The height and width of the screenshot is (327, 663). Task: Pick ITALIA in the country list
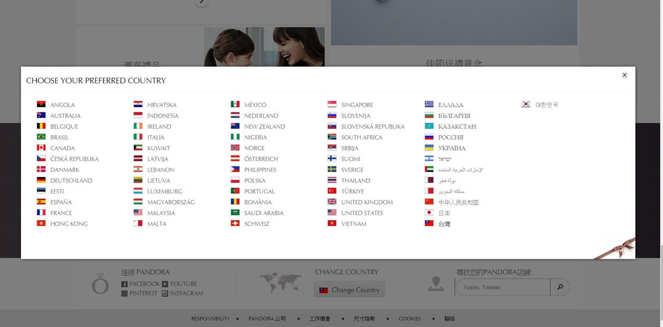[156, 137]
